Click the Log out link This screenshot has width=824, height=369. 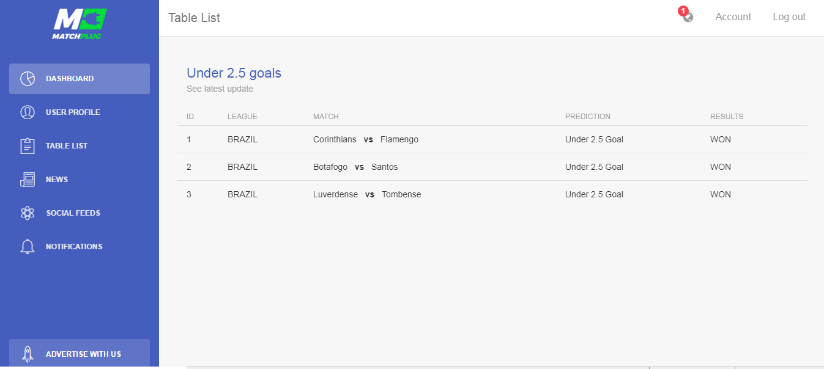tap(789, 17)
